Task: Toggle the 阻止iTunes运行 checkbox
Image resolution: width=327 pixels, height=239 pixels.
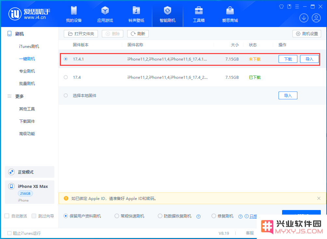Action: point(9,233)
